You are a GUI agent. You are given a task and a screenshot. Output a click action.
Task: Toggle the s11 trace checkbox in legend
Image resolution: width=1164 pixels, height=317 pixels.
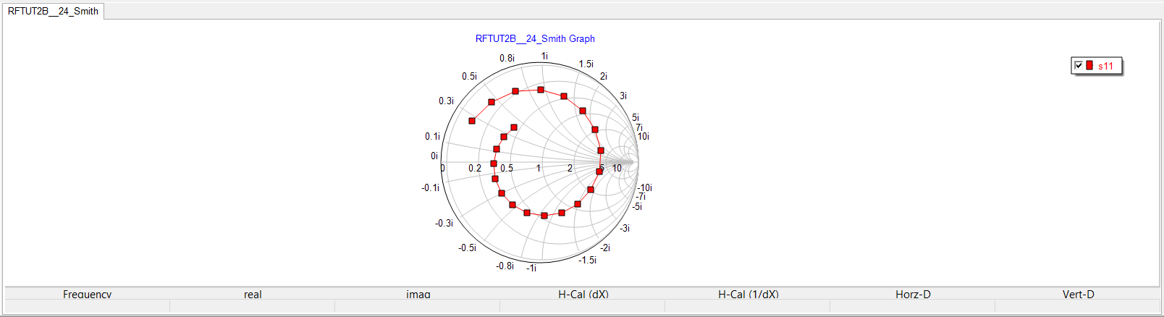point(1079,66)
